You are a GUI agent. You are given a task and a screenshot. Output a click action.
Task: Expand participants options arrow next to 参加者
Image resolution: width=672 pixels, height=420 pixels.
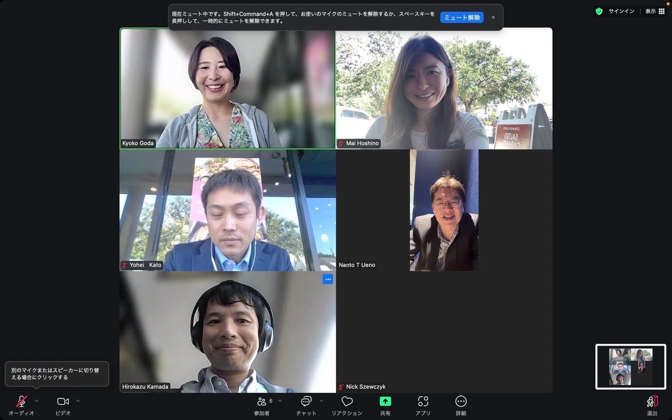(x=280, y=401)
